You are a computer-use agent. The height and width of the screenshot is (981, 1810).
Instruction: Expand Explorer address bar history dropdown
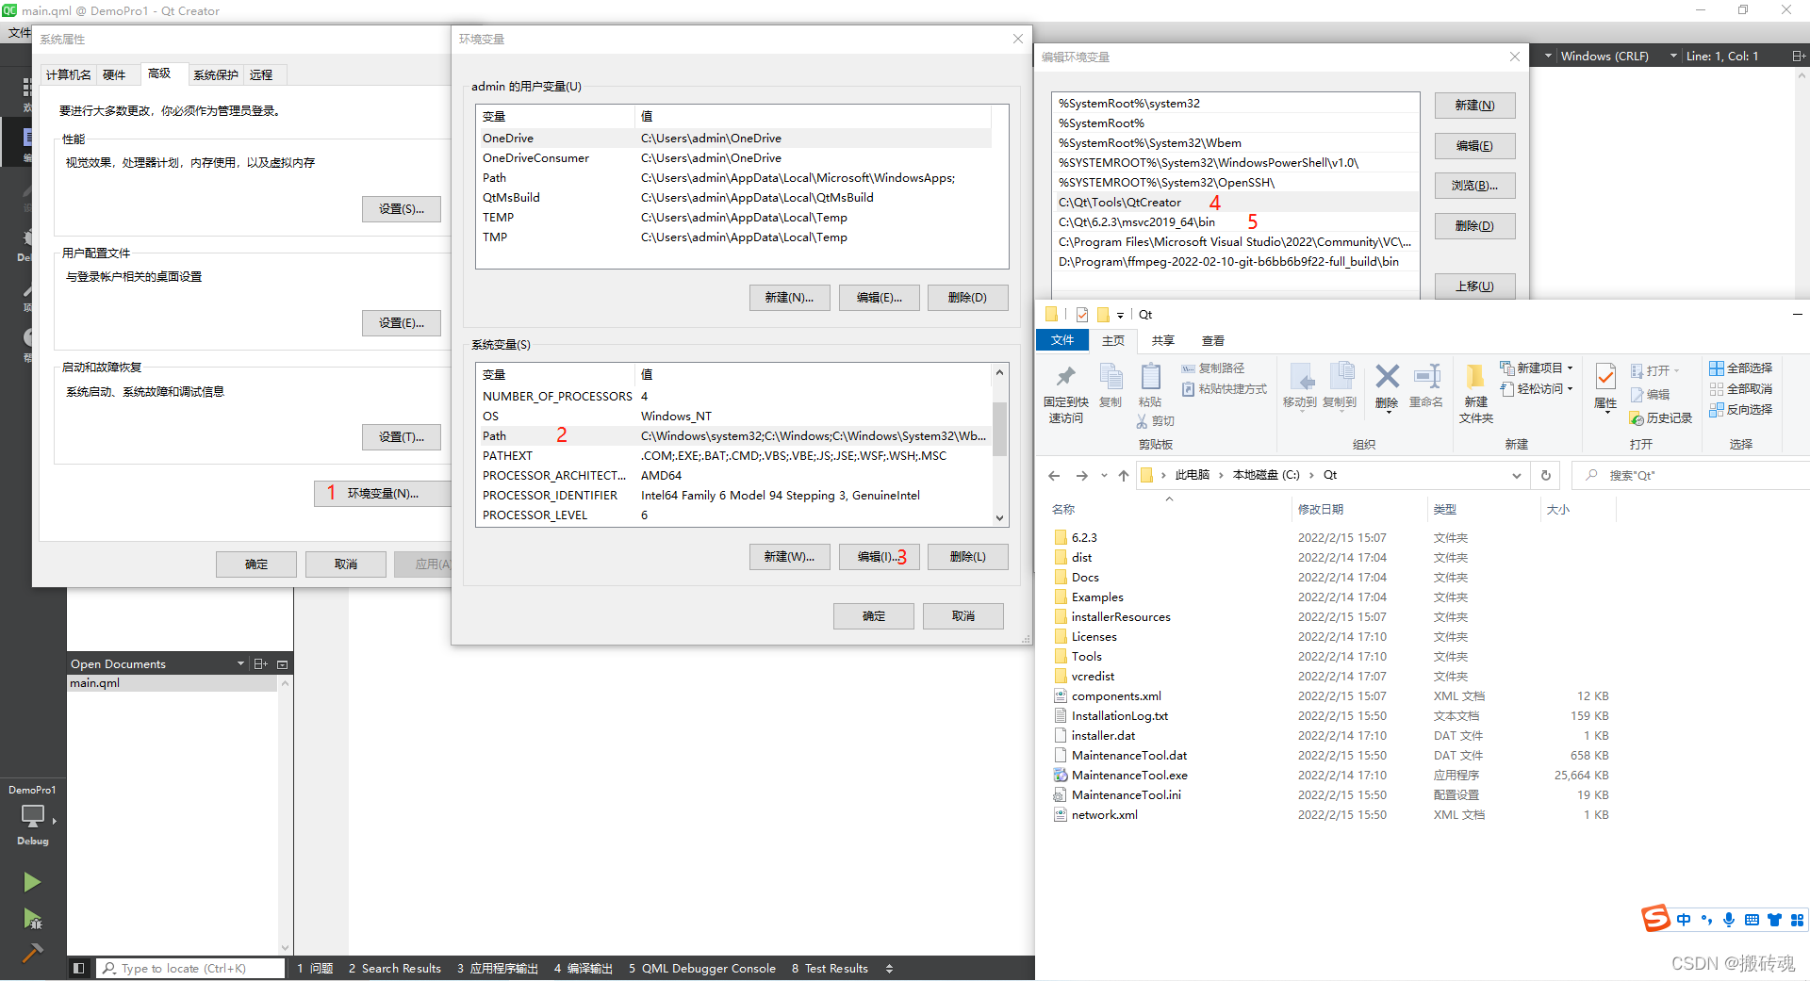[x=1517, y=476]
